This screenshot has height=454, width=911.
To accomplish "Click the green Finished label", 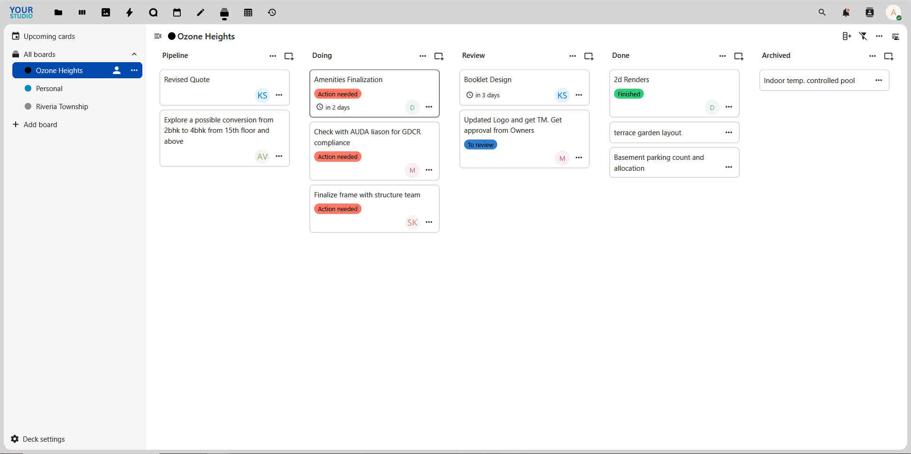I will point(629,94).
